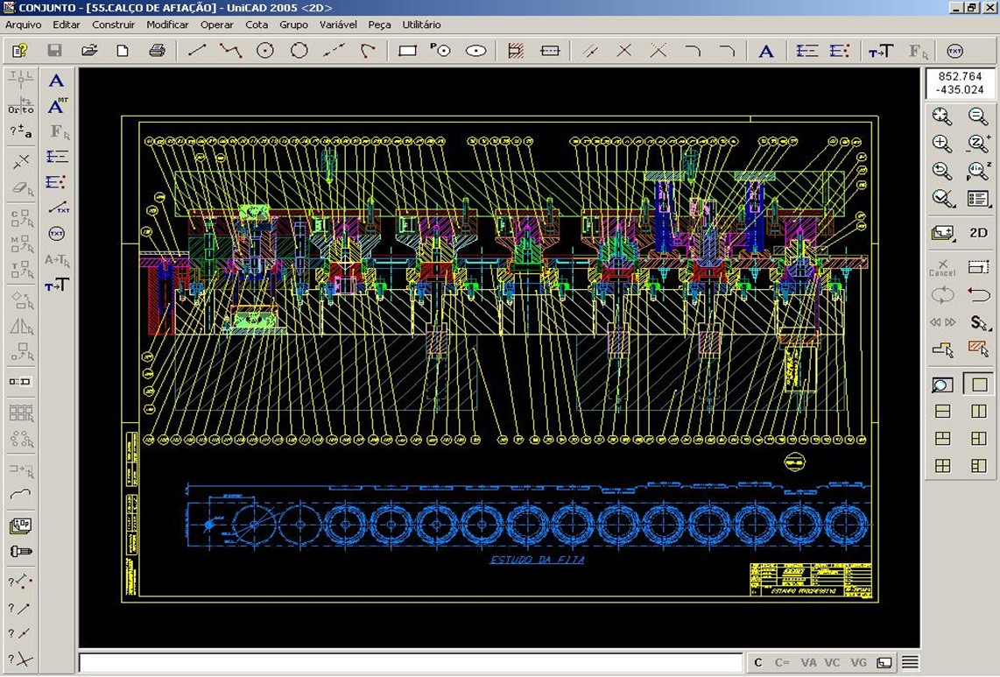This screenshot has width=1000, height=677.
Task: Toggle the 2D view mode button
Action: [x=978, y=233]
